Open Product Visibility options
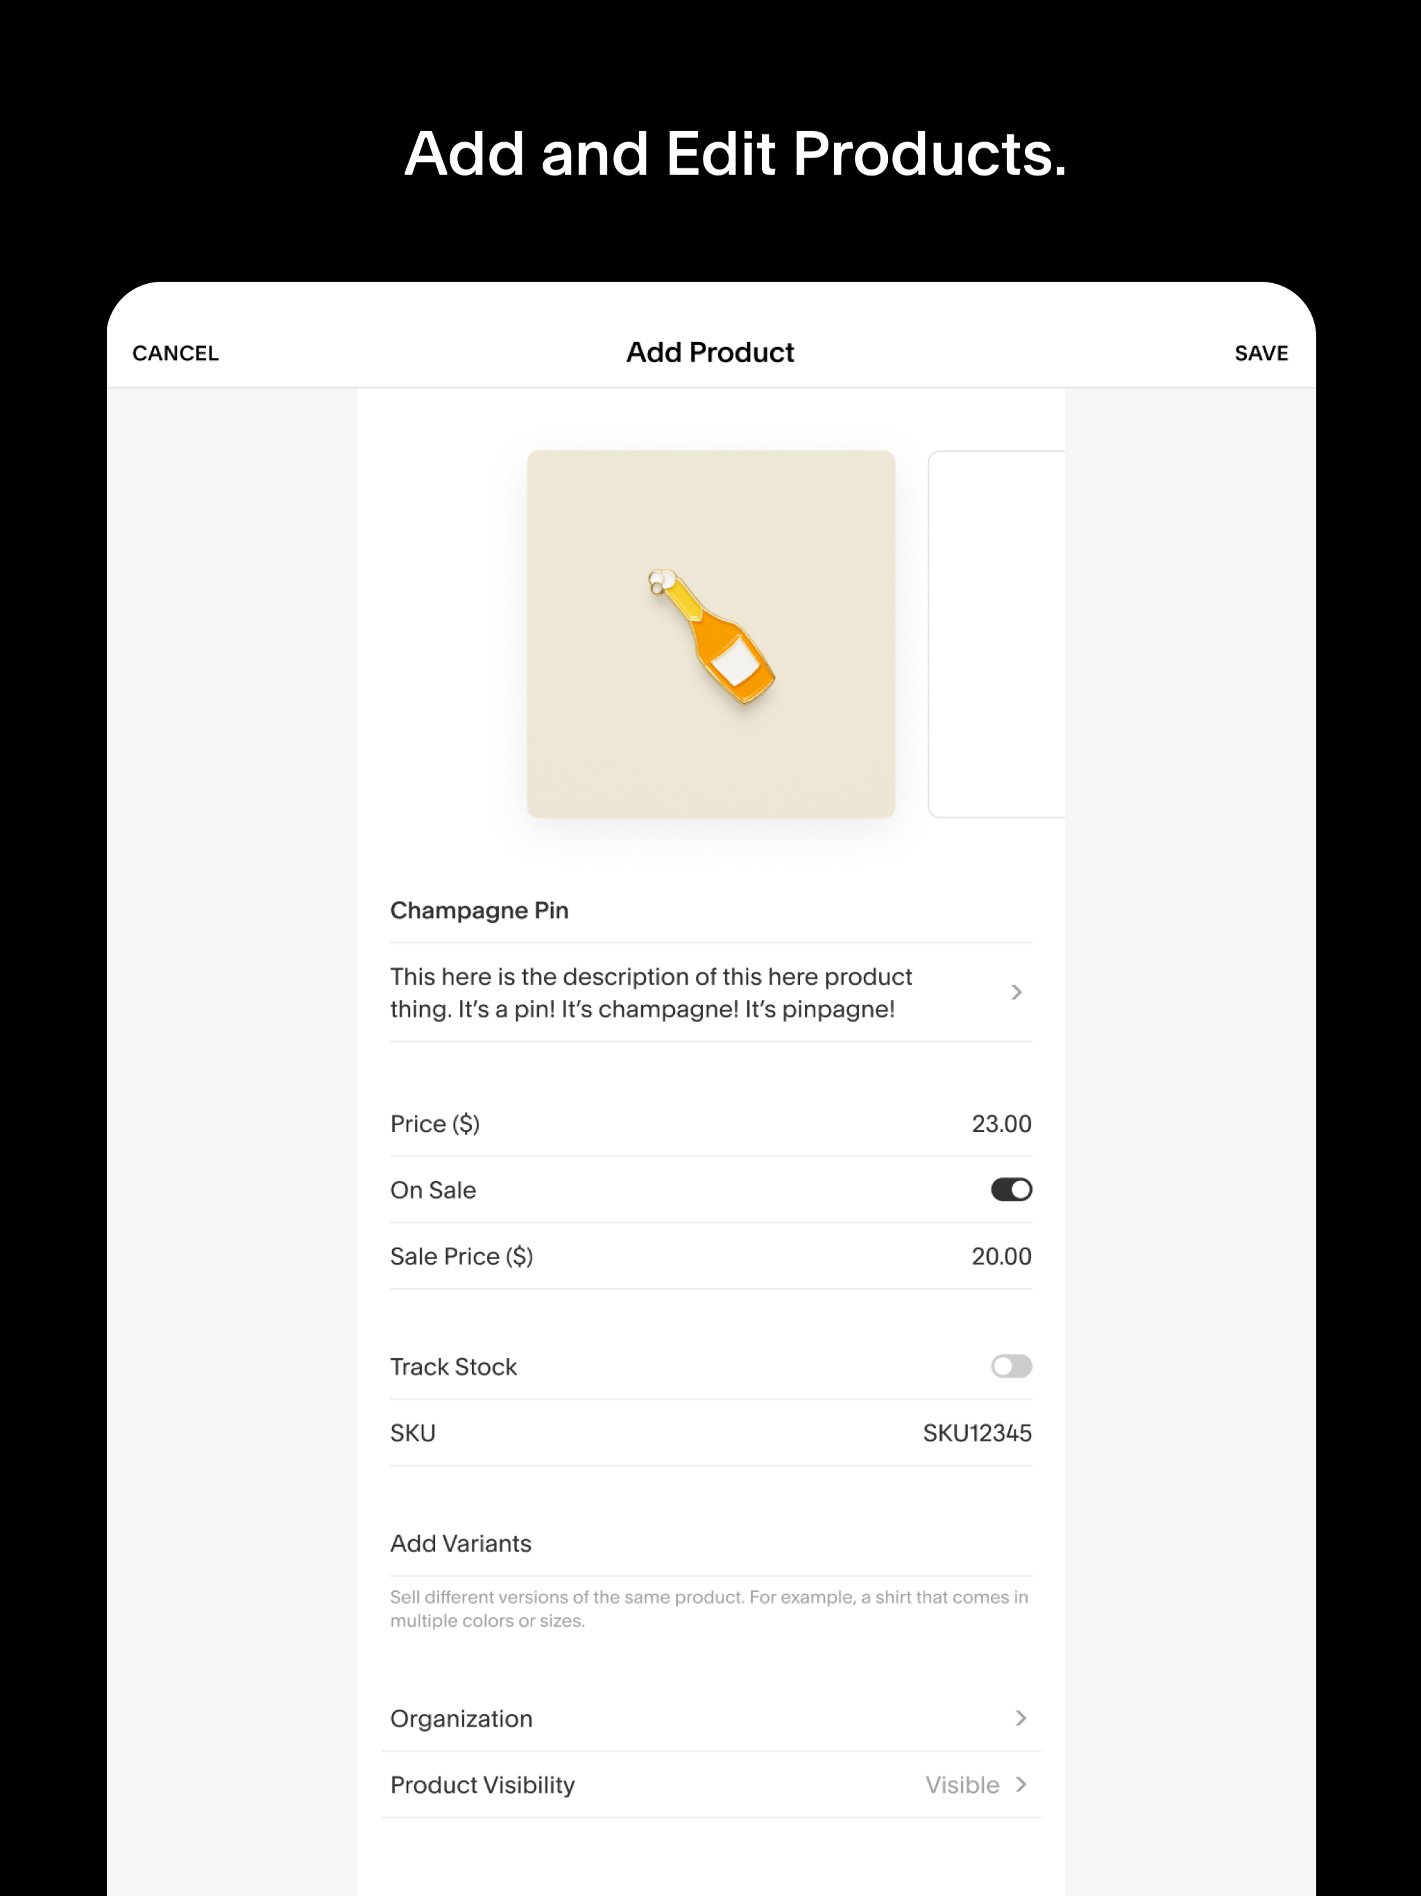The width and height of the screenshot is (1421, 1896). pyautogui.click(x=482, y=1784)
